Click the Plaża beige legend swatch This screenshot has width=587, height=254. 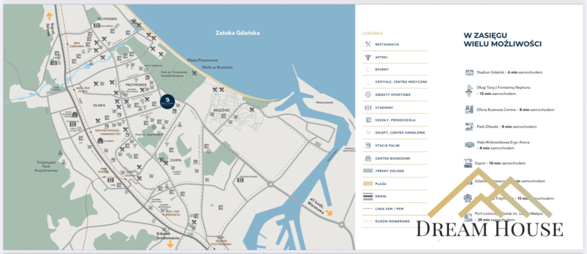pyautogui.click(x=368, y=184)
